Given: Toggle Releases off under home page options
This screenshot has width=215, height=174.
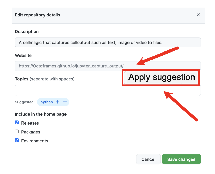Looking at the screenshot, I should pyautogui.click(x=17, y=123).
